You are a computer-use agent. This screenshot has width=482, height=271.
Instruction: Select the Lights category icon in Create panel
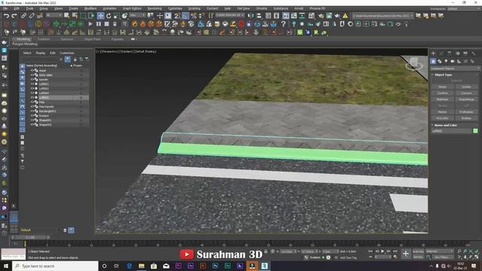[446, 62]
